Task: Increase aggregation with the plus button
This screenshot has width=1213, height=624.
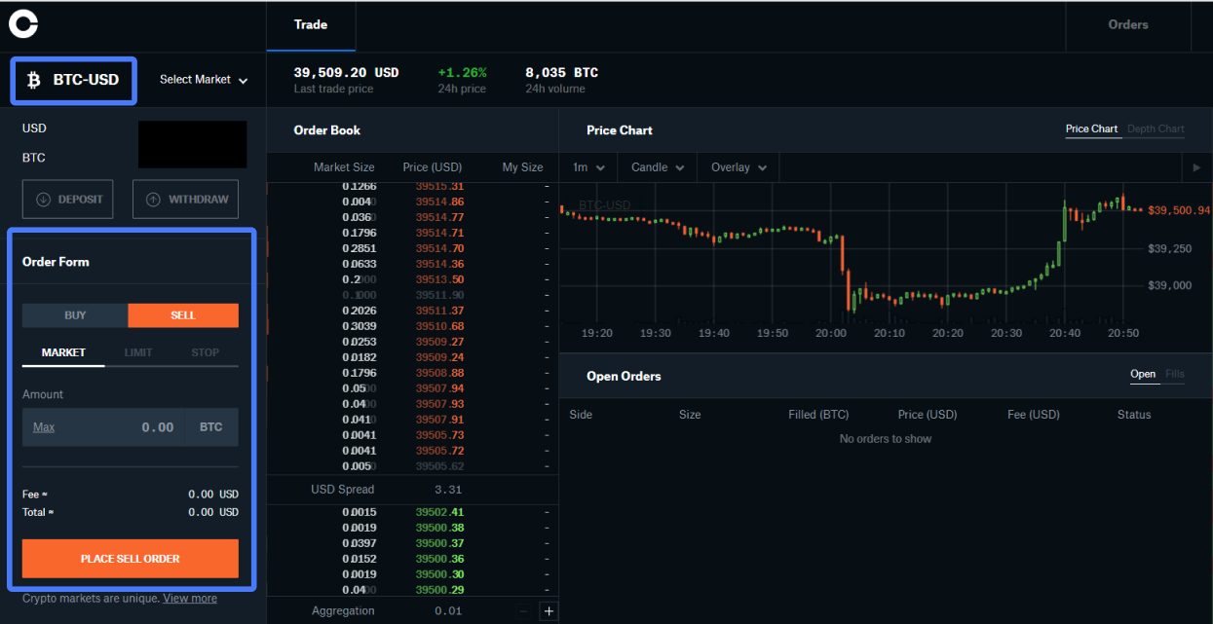Action: (x=549, y=611)
